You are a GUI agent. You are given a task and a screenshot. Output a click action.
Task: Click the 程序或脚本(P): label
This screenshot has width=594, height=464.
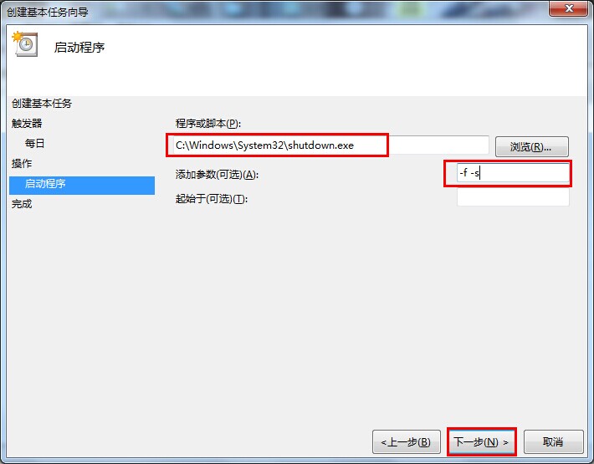click(208, 124)
